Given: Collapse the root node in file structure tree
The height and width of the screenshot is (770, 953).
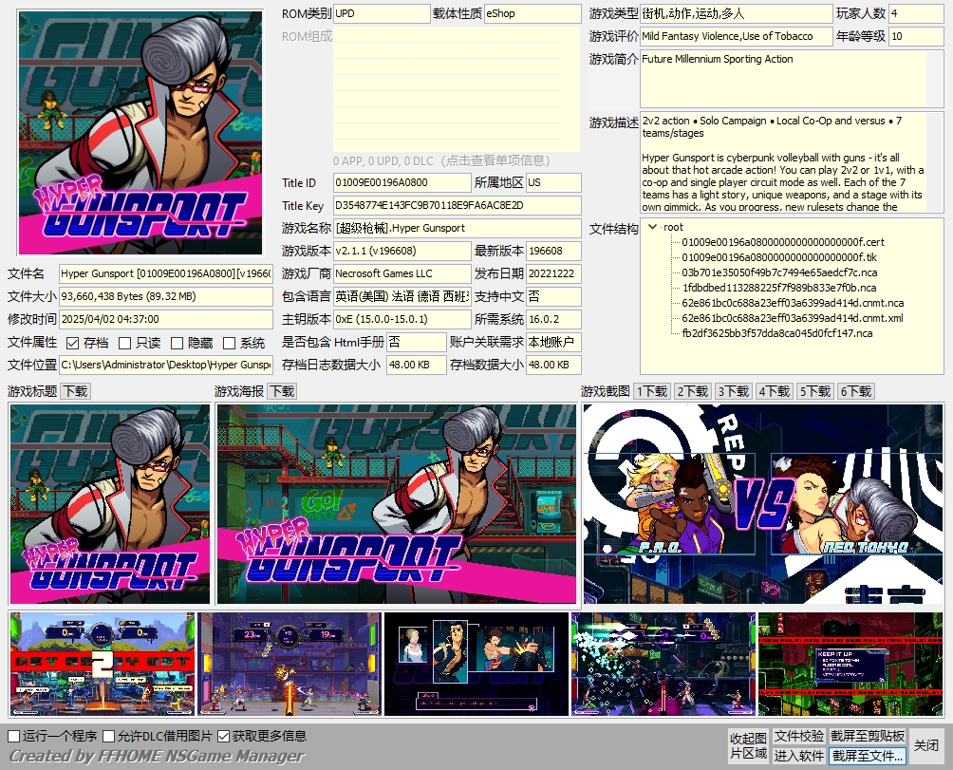Looking at the screenshot, I should (x=652, y=227).
